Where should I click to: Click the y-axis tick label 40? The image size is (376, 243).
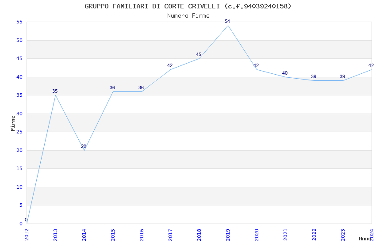tap(19, 77)
